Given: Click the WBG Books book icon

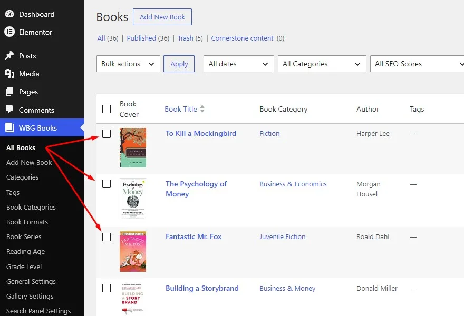Looking at the screenshot, I should [9, 127].
